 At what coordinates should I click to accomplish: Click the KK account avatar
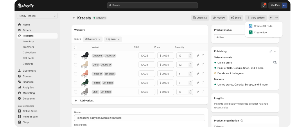click(x=284, y=6)
